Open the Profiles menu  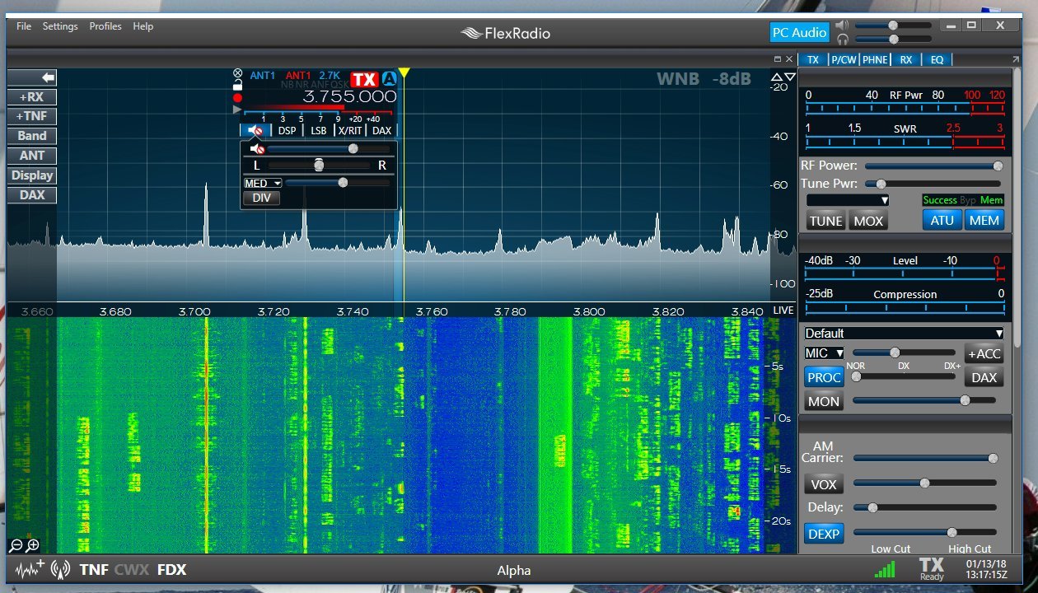click(105, 26)
